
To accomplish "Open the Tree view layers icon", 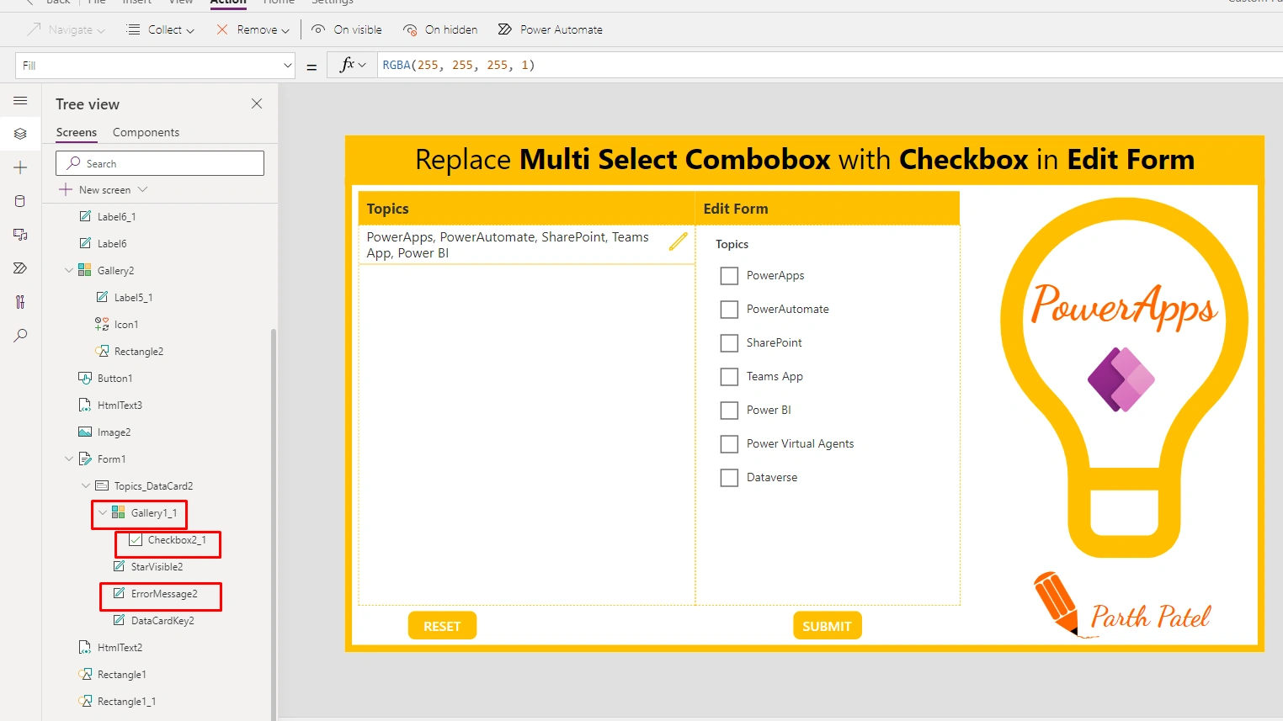I will pos(20,134).
